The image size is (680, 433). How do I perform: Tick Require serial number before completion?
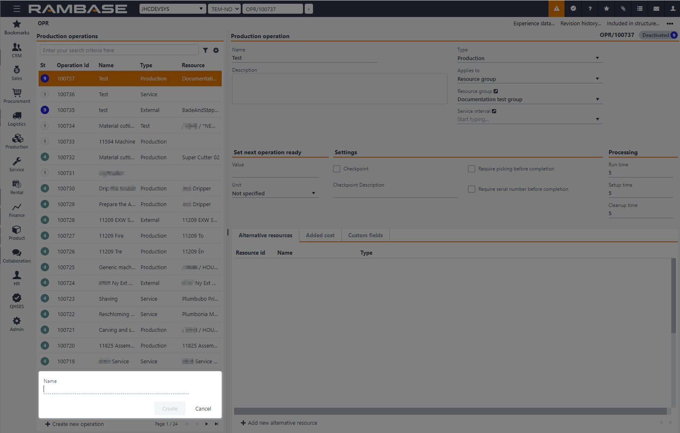tap(472, 189)
